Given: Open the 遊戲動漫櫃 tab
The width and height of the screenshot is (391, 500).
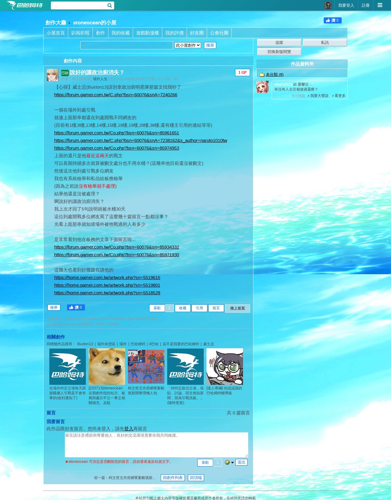Looking at the screenshot, I should (x=147, y=33).
